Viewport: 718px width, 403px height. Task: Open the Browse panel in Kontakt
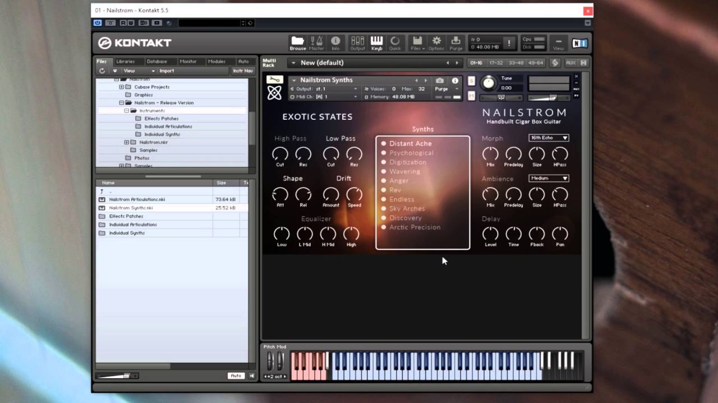coord(297,43)
